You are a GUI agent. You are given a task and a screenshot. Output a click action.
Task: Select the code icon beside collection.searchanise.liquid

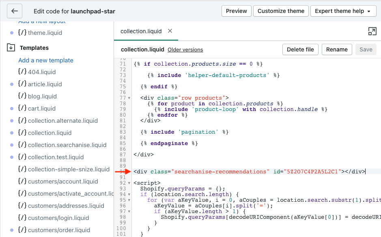tap(22, 145)
